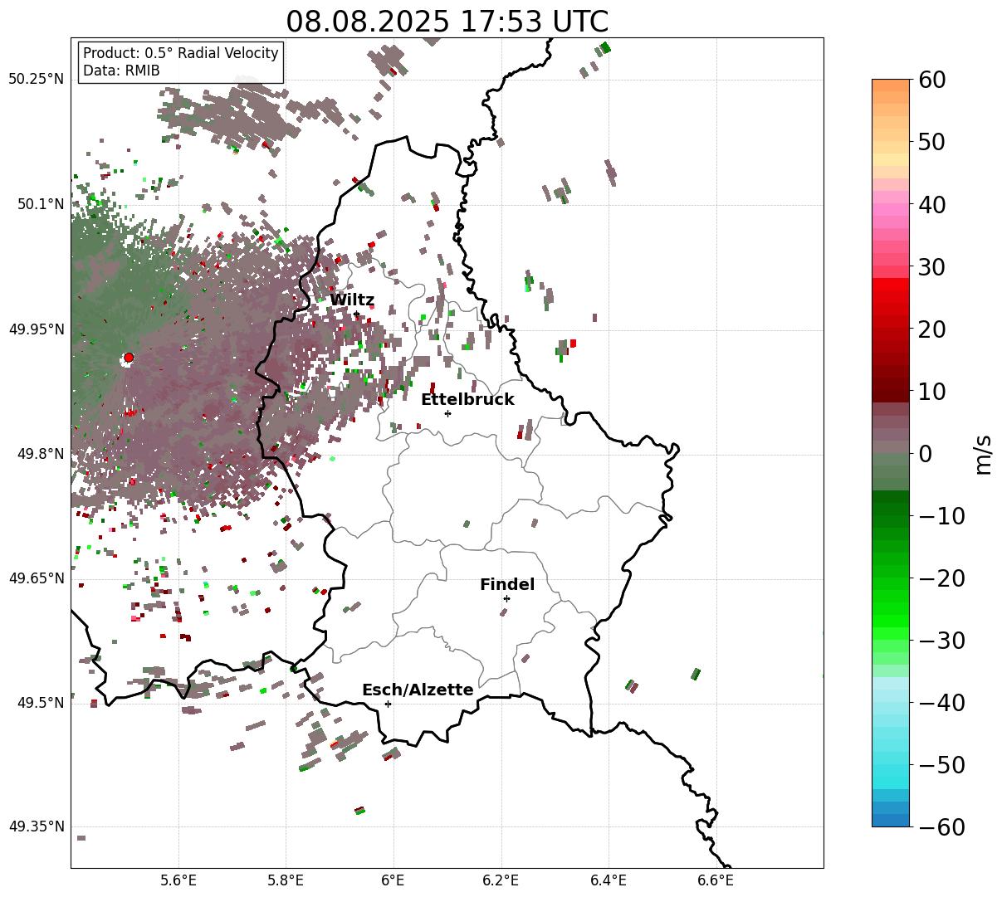Click the 5.6°E longitude label
The image size is (1002, 897).
click(x=178, y=880)
